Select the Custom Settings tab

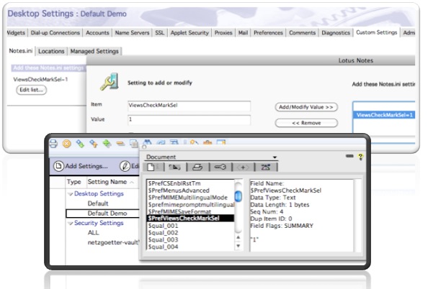[x=376, y=32]
